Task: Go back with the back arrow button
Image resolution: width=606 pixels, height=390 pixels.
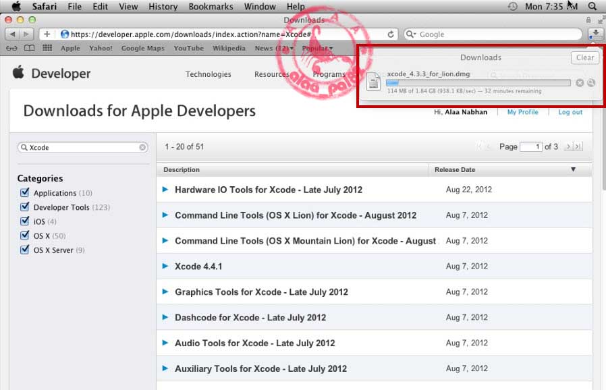Action: point(12,34)
